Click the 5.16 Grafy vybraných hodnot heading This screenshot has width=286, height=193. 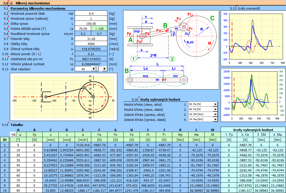[156, 99]
